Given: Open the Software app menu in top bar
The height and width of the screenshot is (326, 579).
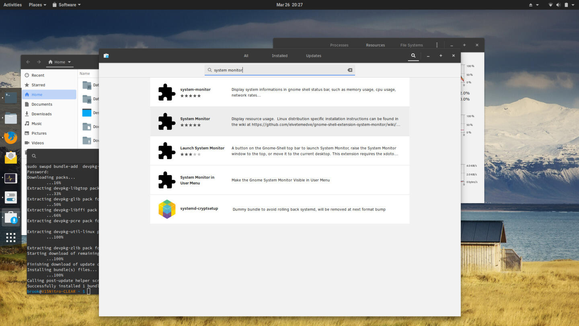Looking at the screenshot, I should [67, 5].
